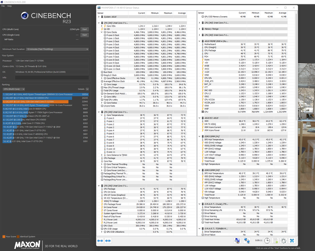The width and height of the screenshot is (315, 251).
Task: Click the 0:09:11 elapsed timer in HWiNFO
Action: pyautogui.click(x=259, y=240)
